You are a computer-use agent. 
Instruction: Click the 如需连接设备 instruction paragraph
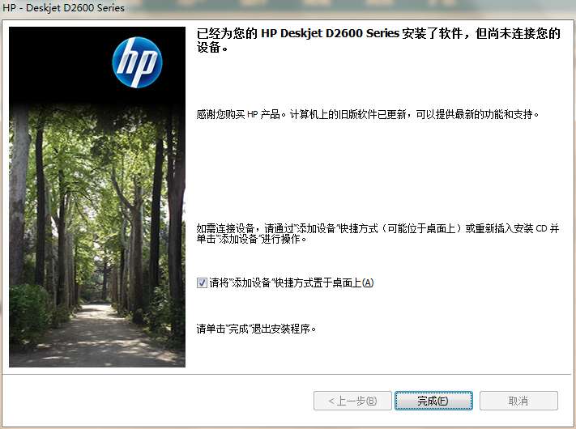click(x=378, y=234)
